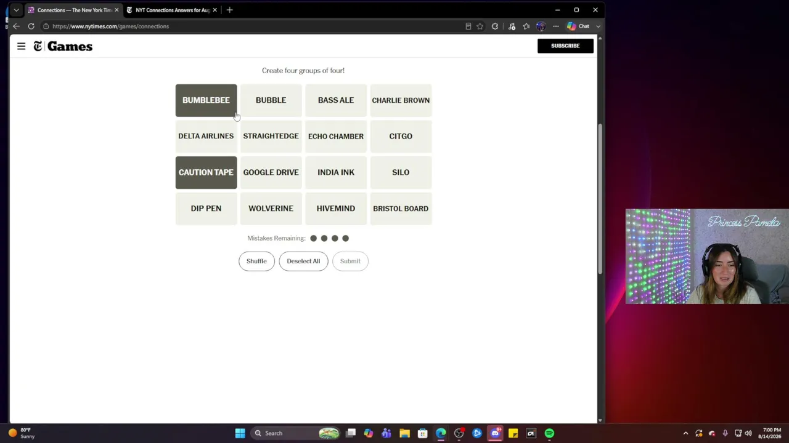Open Task View on the taskbar
Image resolution: width=789 pixels, height=443 pixels.
click(351, 433)
